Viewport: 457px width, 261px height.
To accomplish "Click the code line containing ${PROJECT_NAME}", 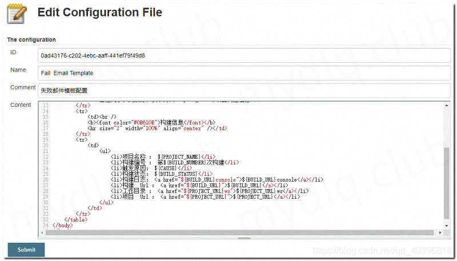I will click(163, 156).
